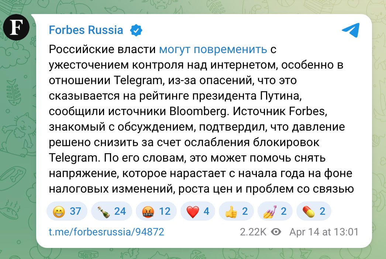Select the grinning face reaction with 37
The image size is (386, 259).
tap(67, 211)
